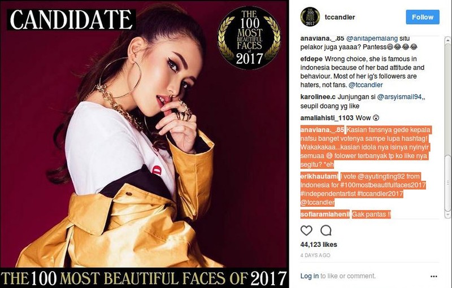Open the tccandler username link
The height and width of the screenshot is (288, 452).
[340, 18]
